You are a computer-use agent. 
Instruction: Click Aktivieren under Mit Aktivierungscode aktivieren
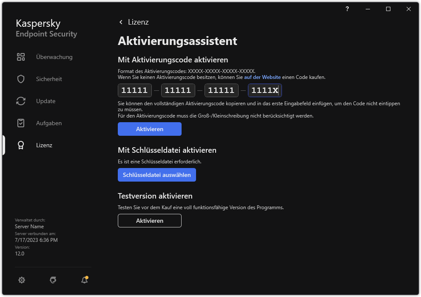coord(149,129)
